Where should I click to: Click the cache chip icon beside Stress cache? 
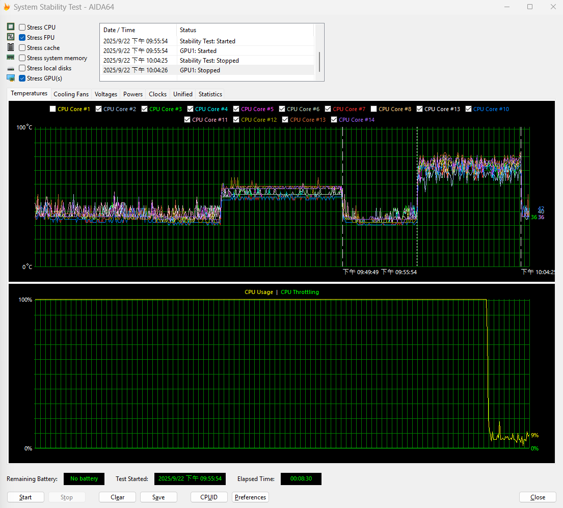[x=10, y=47]
